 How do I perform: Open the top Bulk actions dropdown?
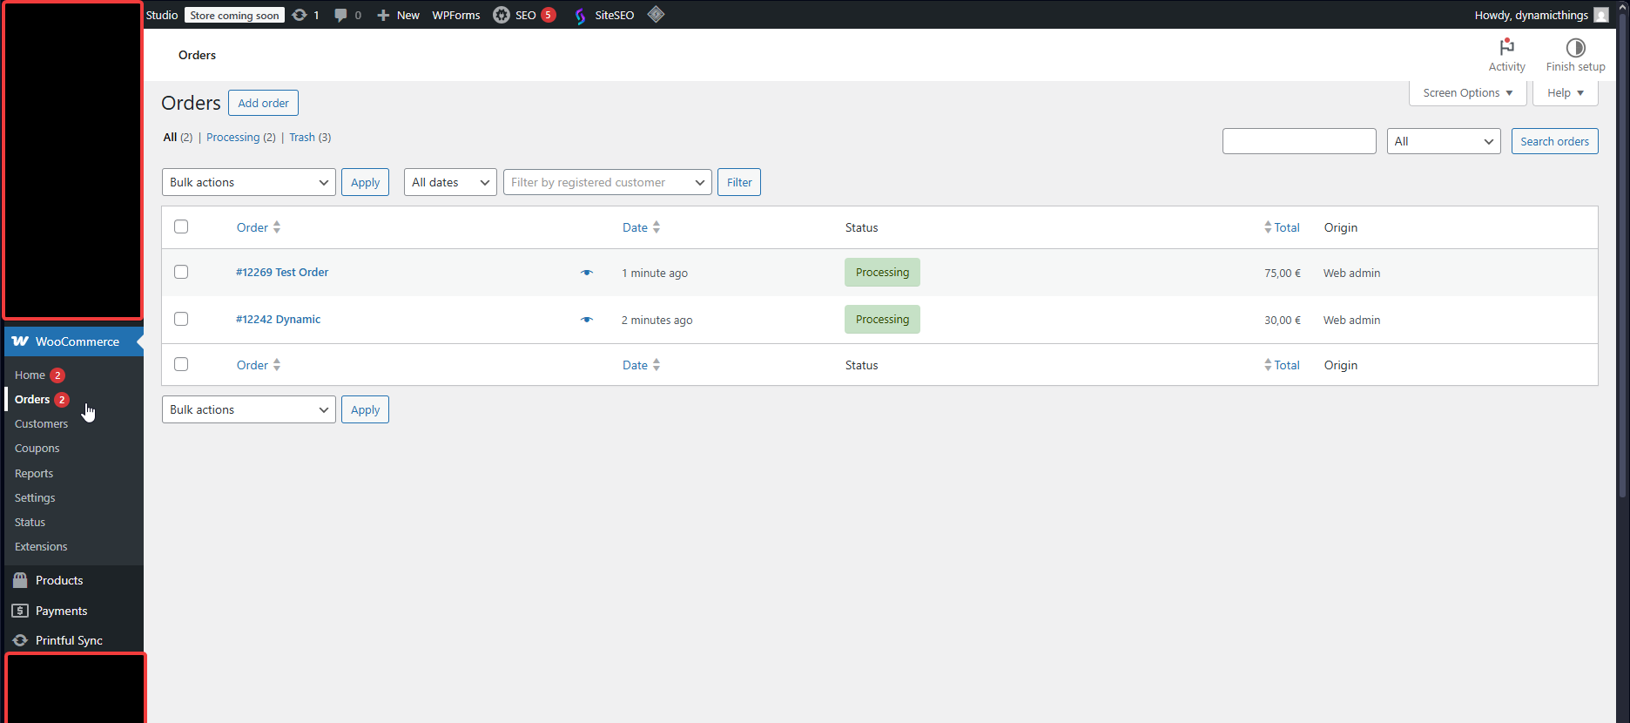click(x=248, y=182)
